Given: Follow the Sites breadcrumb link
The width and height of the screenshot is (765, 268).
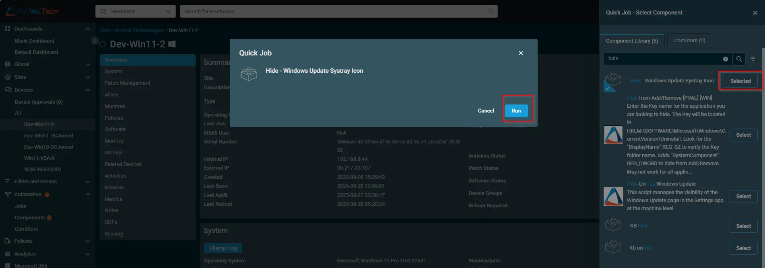Looking at the screenshot, I should (x=105, y=31).
